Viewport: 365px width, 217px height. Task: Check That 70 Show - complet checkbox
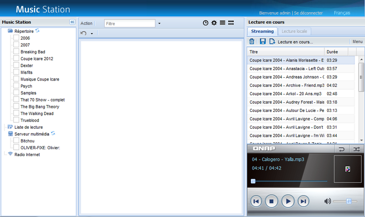[16, 99]
